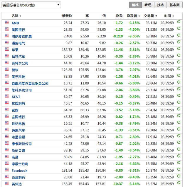The width and height of the screenshot is (185, 187).
Task: Click the clock icon in 辉瑞制药 row
Action: (x=179, y=102)
